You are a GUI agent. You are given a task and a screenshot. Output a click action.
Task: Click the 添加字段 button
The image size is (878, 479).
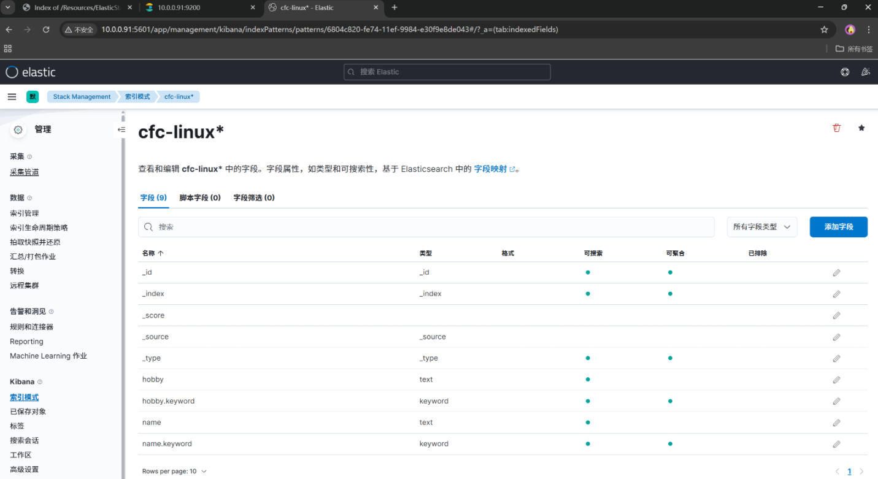coord(839,227)
